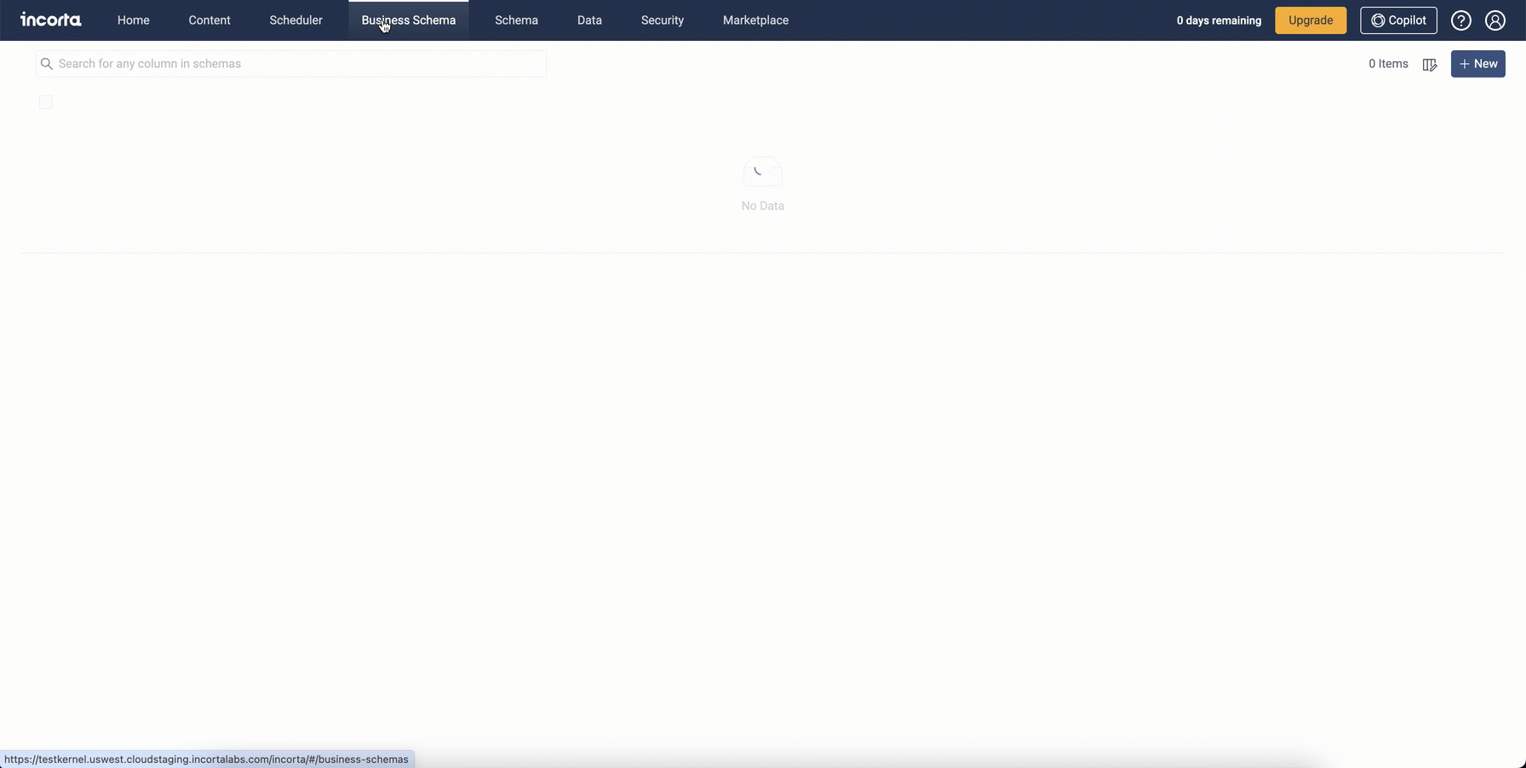Open the Home tab

pyautogui.click(x=134, y=20)
